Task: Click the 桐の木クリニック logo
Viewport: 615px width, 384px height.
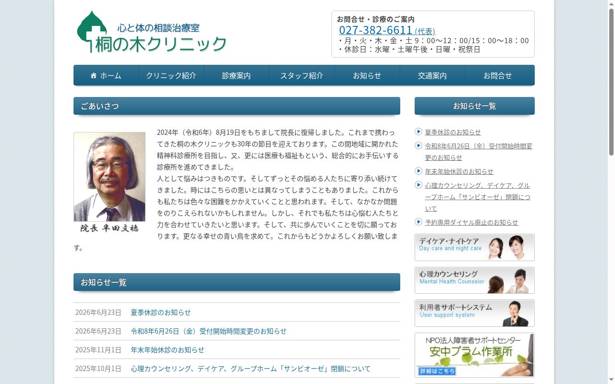Action: click(152, 32)
